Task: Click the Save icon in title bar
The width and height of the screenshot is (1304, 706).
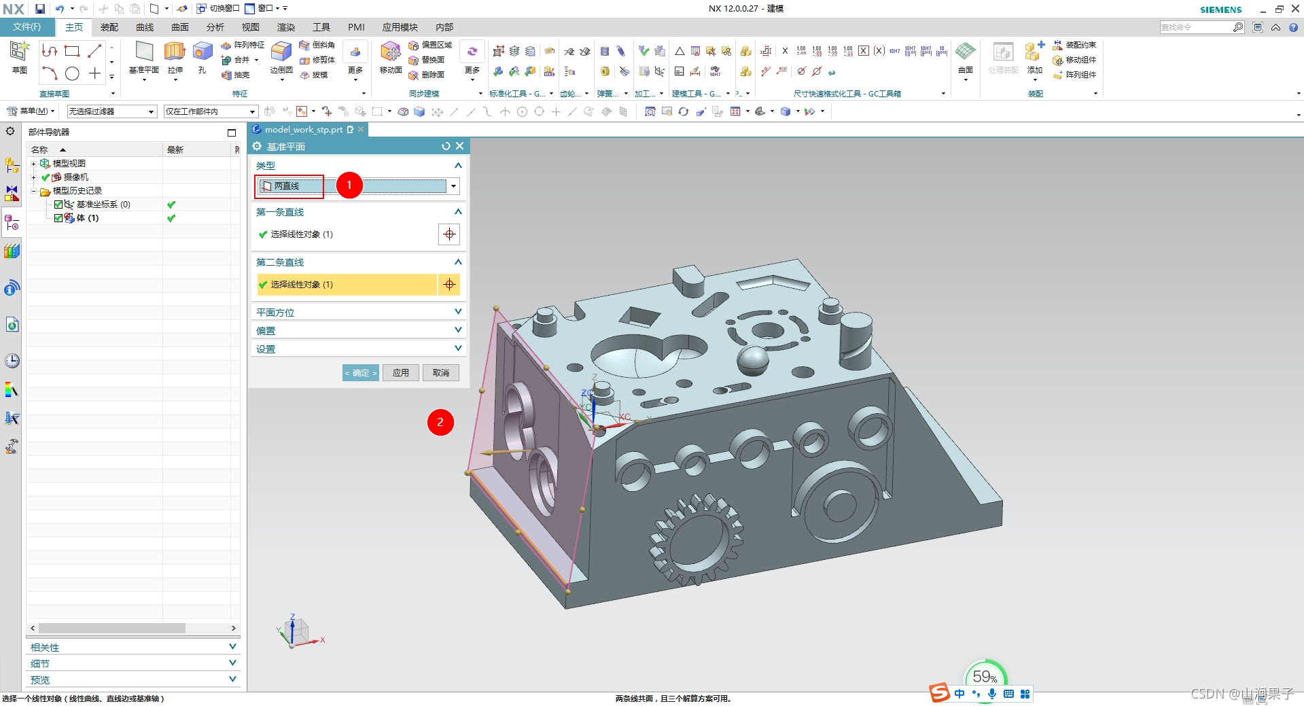Action: click(x=40, y=9)
